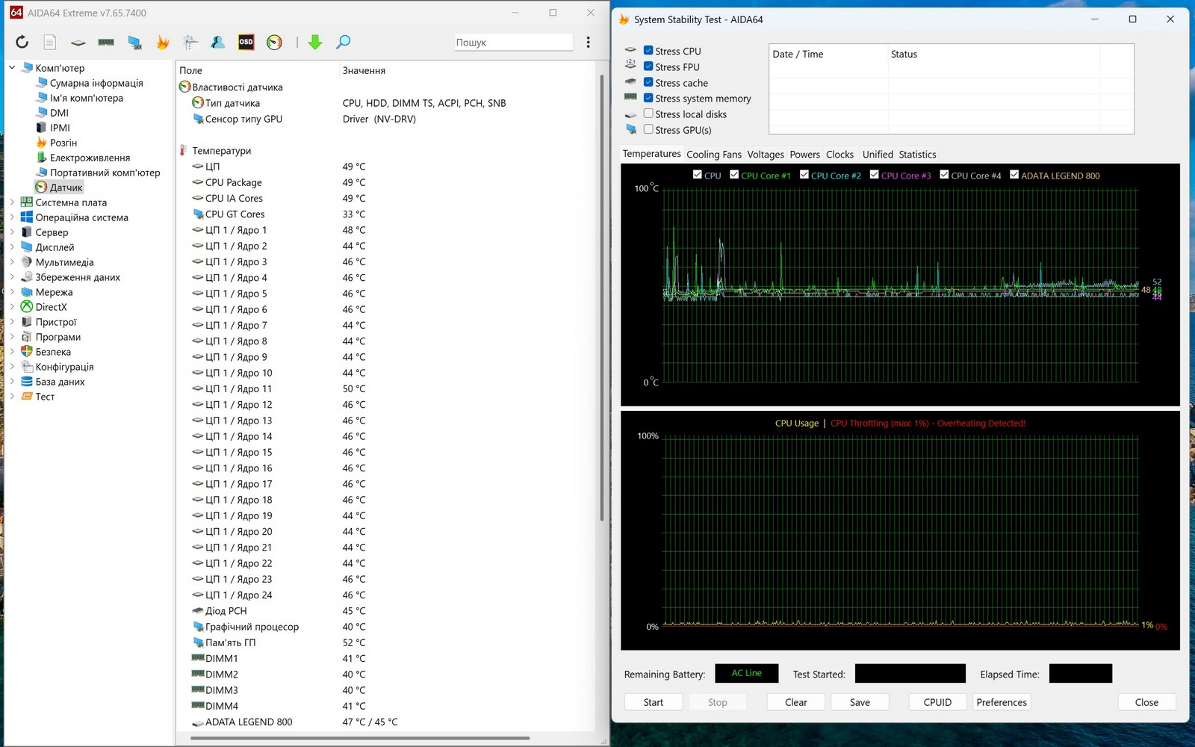Click the horizontal scrollbar under sensor list
Viewport: 1195px width, 747px height.
click(x=360, y=738)
